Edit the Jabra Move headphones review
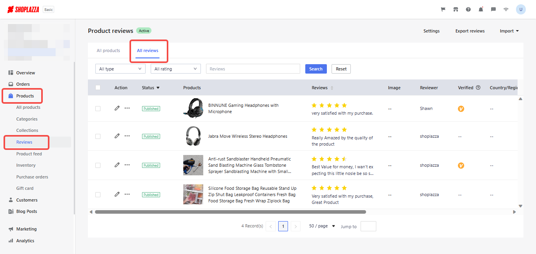The image size is (536, 254). pyautogui.click(x=117, y=136)
